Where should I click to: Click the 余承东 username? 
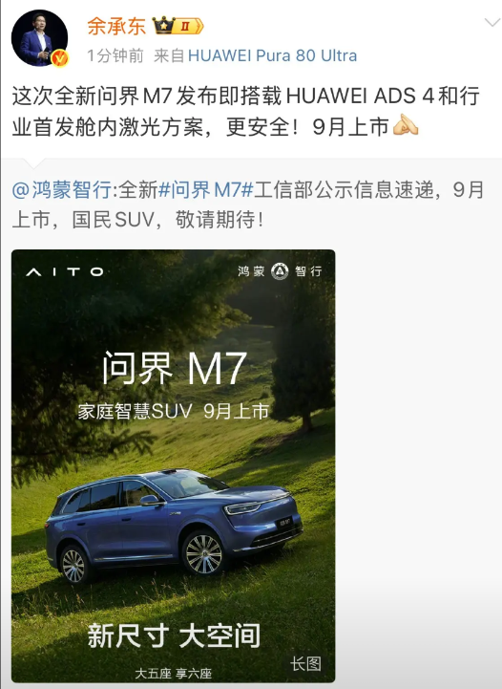tap(116, 26)
